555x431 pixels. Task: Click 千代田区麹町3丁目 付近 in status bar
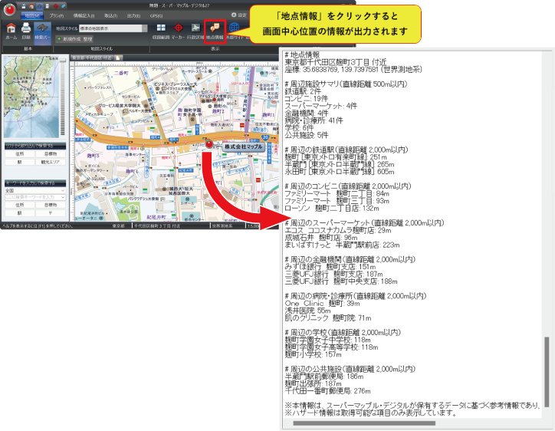tap(157, 226)
